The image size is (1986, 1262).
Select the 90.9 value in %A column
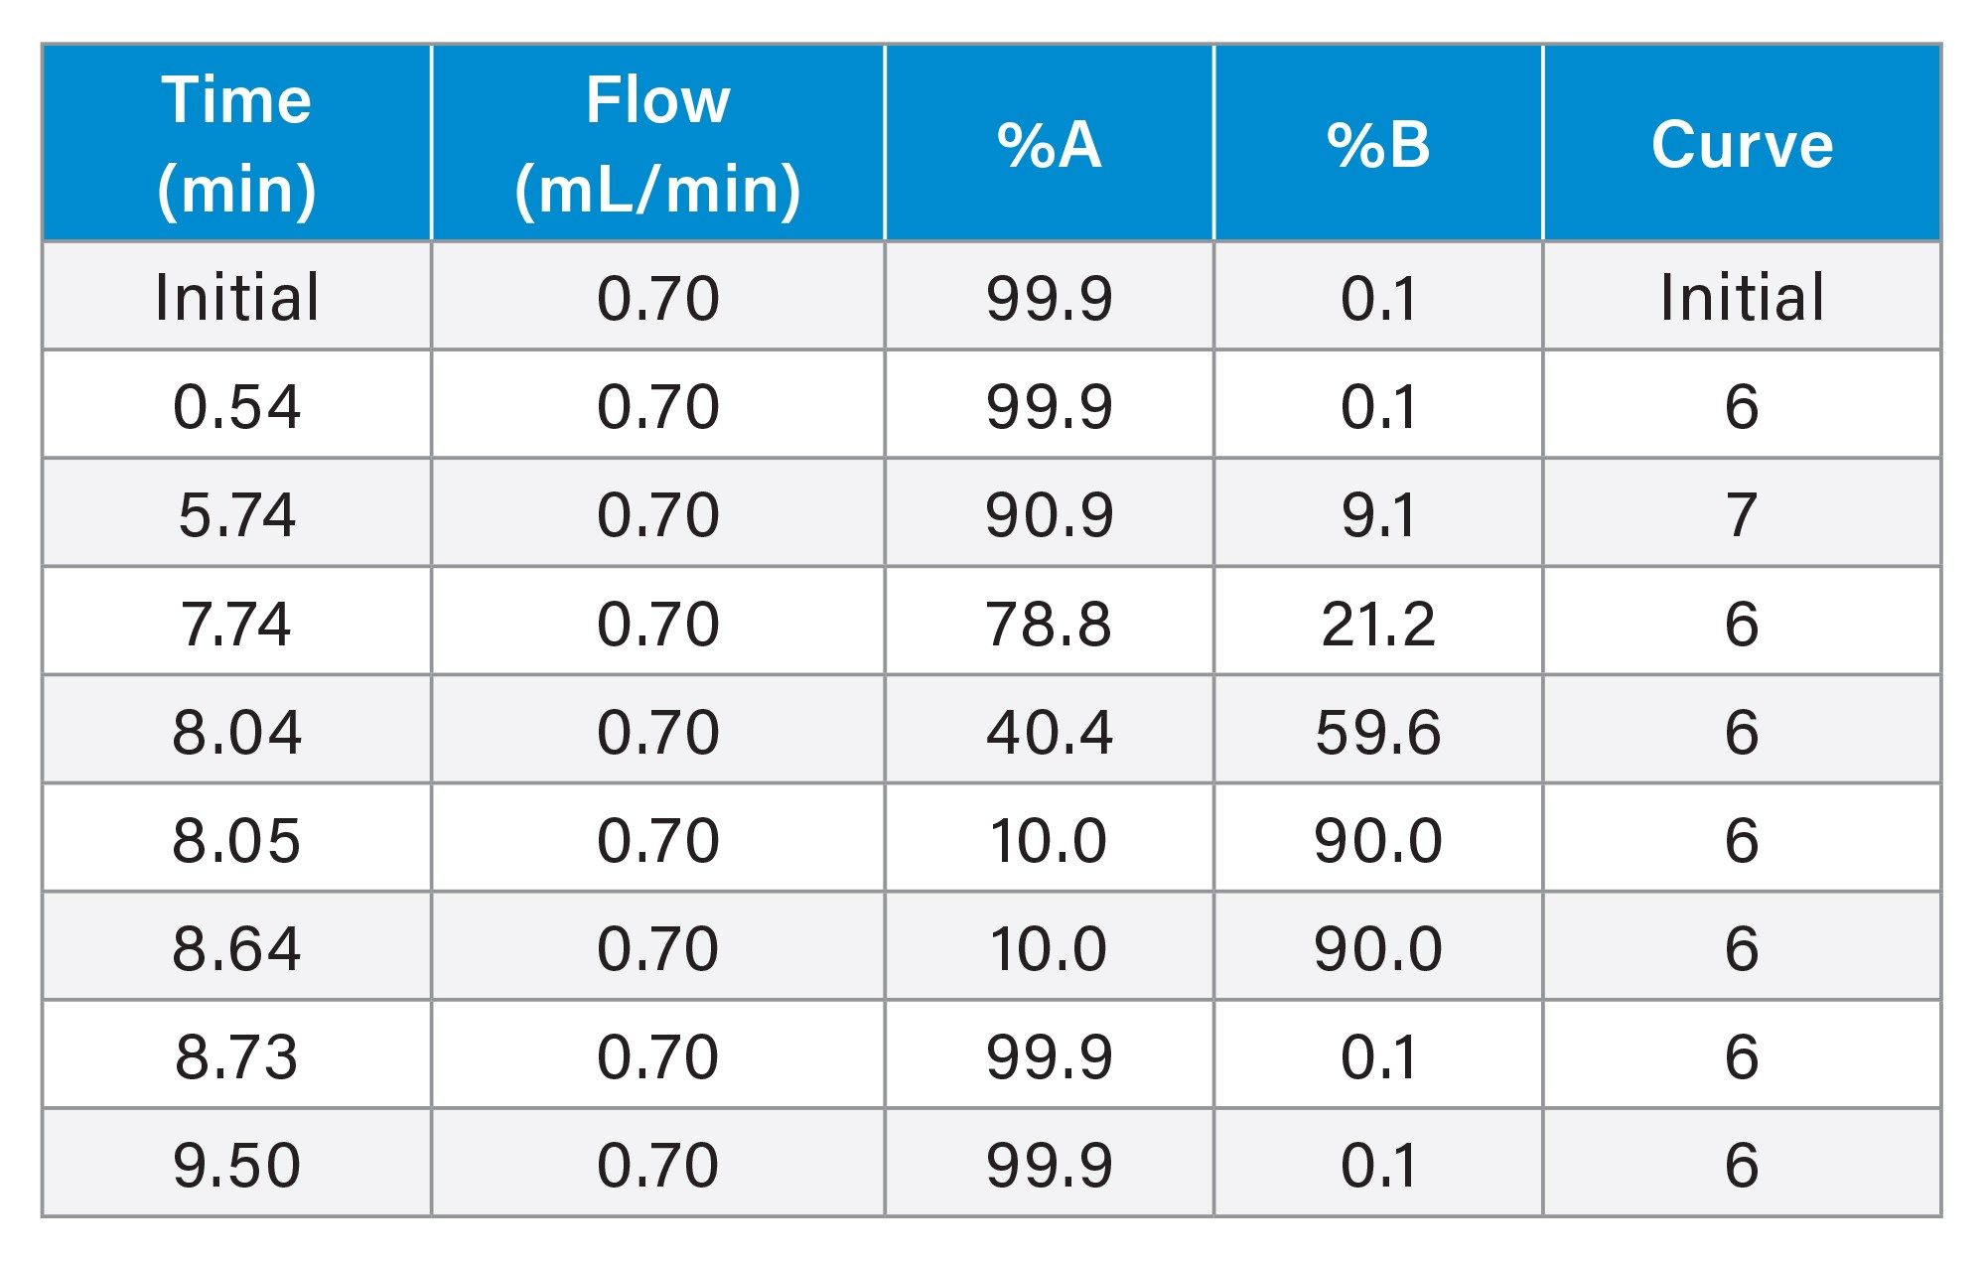click(x=1049, y=514)
